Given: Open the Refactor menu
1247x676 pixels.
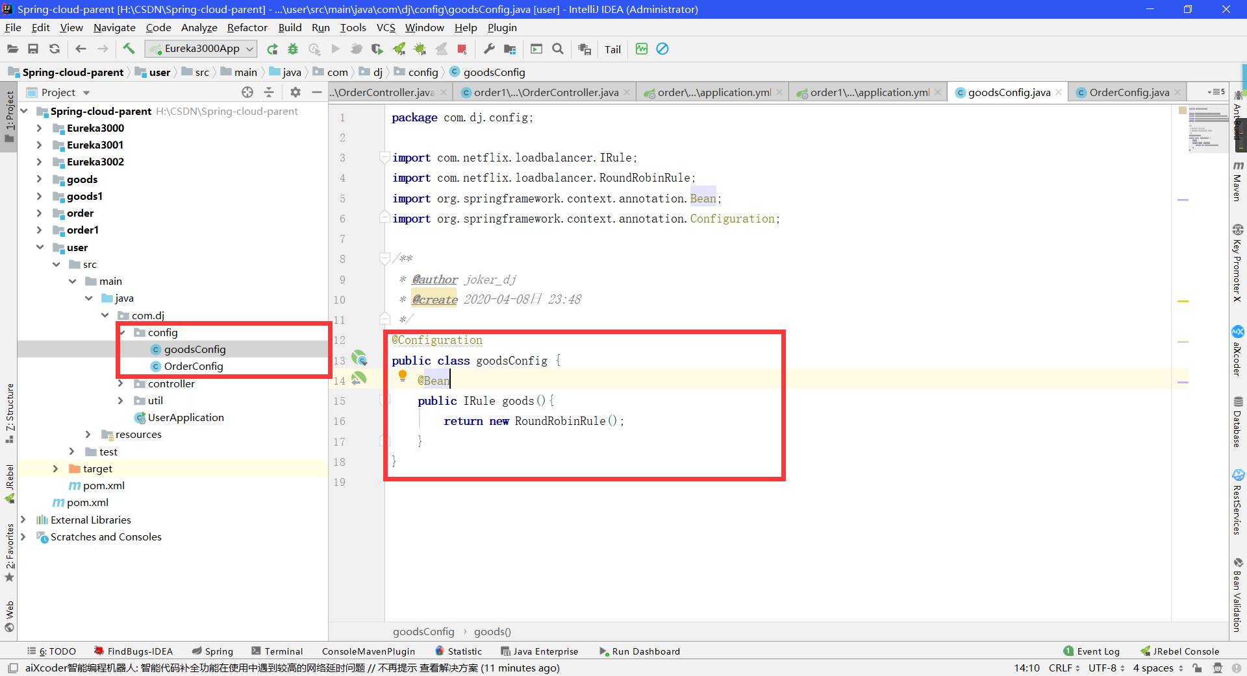Looking at the screenshot, I should tap(247, 27).
